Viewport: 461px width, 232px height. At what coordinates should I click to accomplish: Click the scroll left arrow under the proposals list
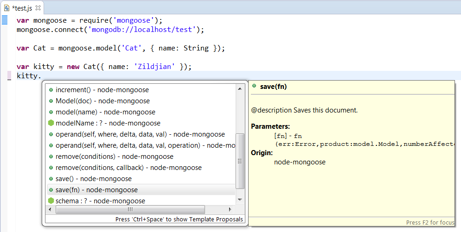[x=49, y=209]
